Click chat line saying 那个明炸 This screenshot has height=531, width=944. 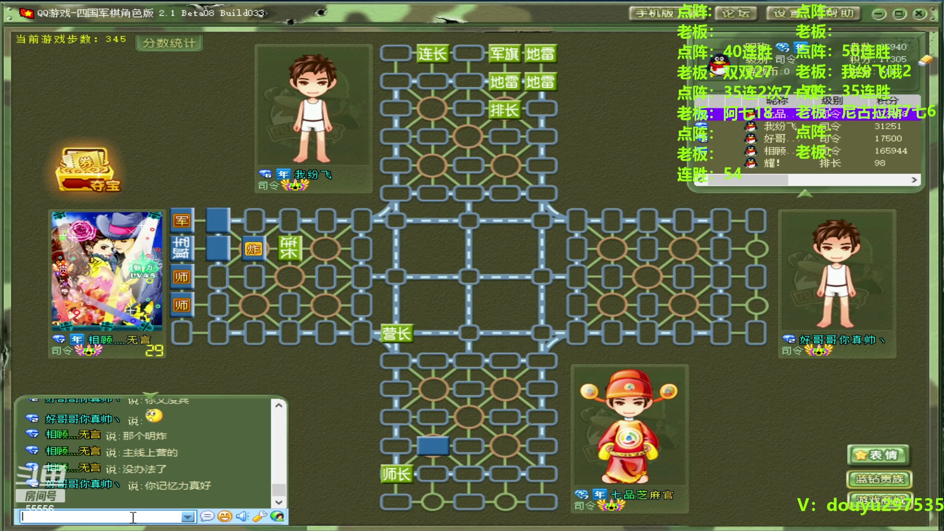point(145,436)
